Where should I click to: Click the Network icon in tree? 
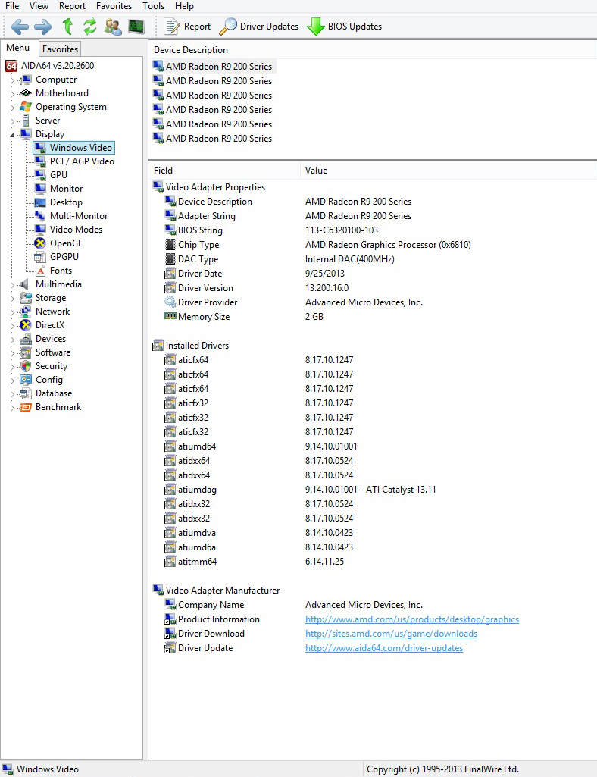[x=25, y=312]
